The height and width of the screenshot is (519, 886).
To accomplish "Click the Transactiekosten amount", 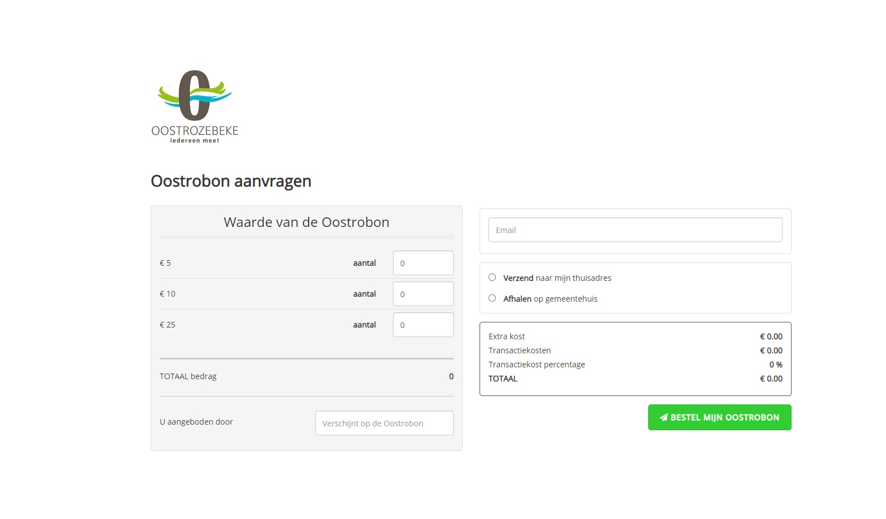I will click(x=771, y=350).
